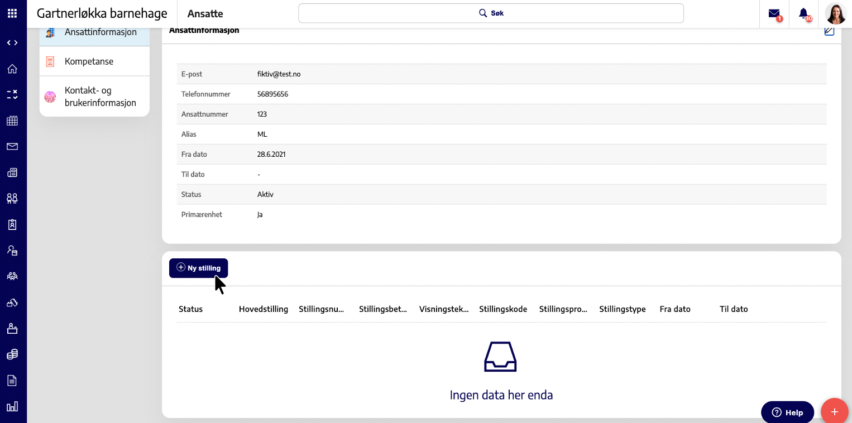The image size is (852, 423).
Task: Open the envelope messages sidebar icon
Action: tap(12, 147)
